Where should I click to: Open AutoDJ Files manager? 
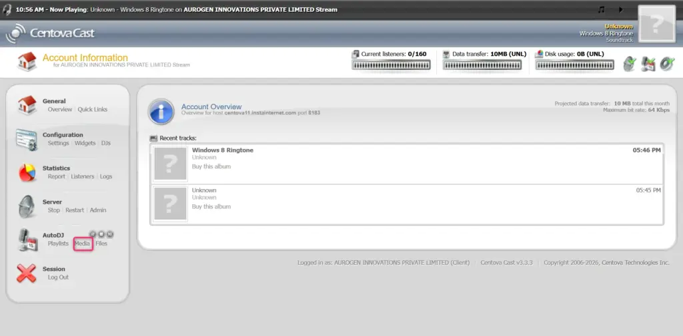(101, 244)
